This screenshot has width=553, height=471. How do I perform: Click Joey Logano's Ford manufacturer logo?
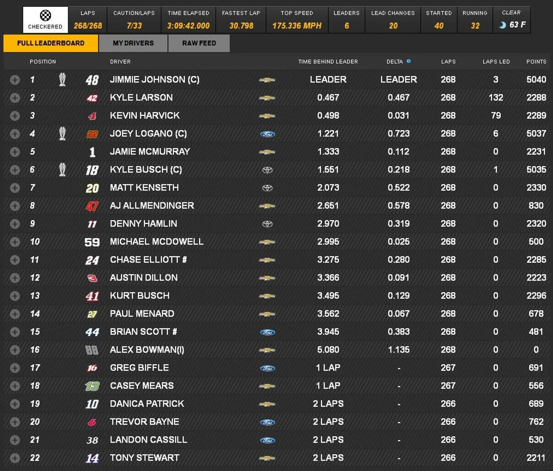tap(267, 134)
